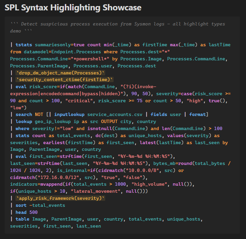Click the string "10.0.0.0/8"
Image resolution: width=246 pixels, height=239 pixels.
142,170
